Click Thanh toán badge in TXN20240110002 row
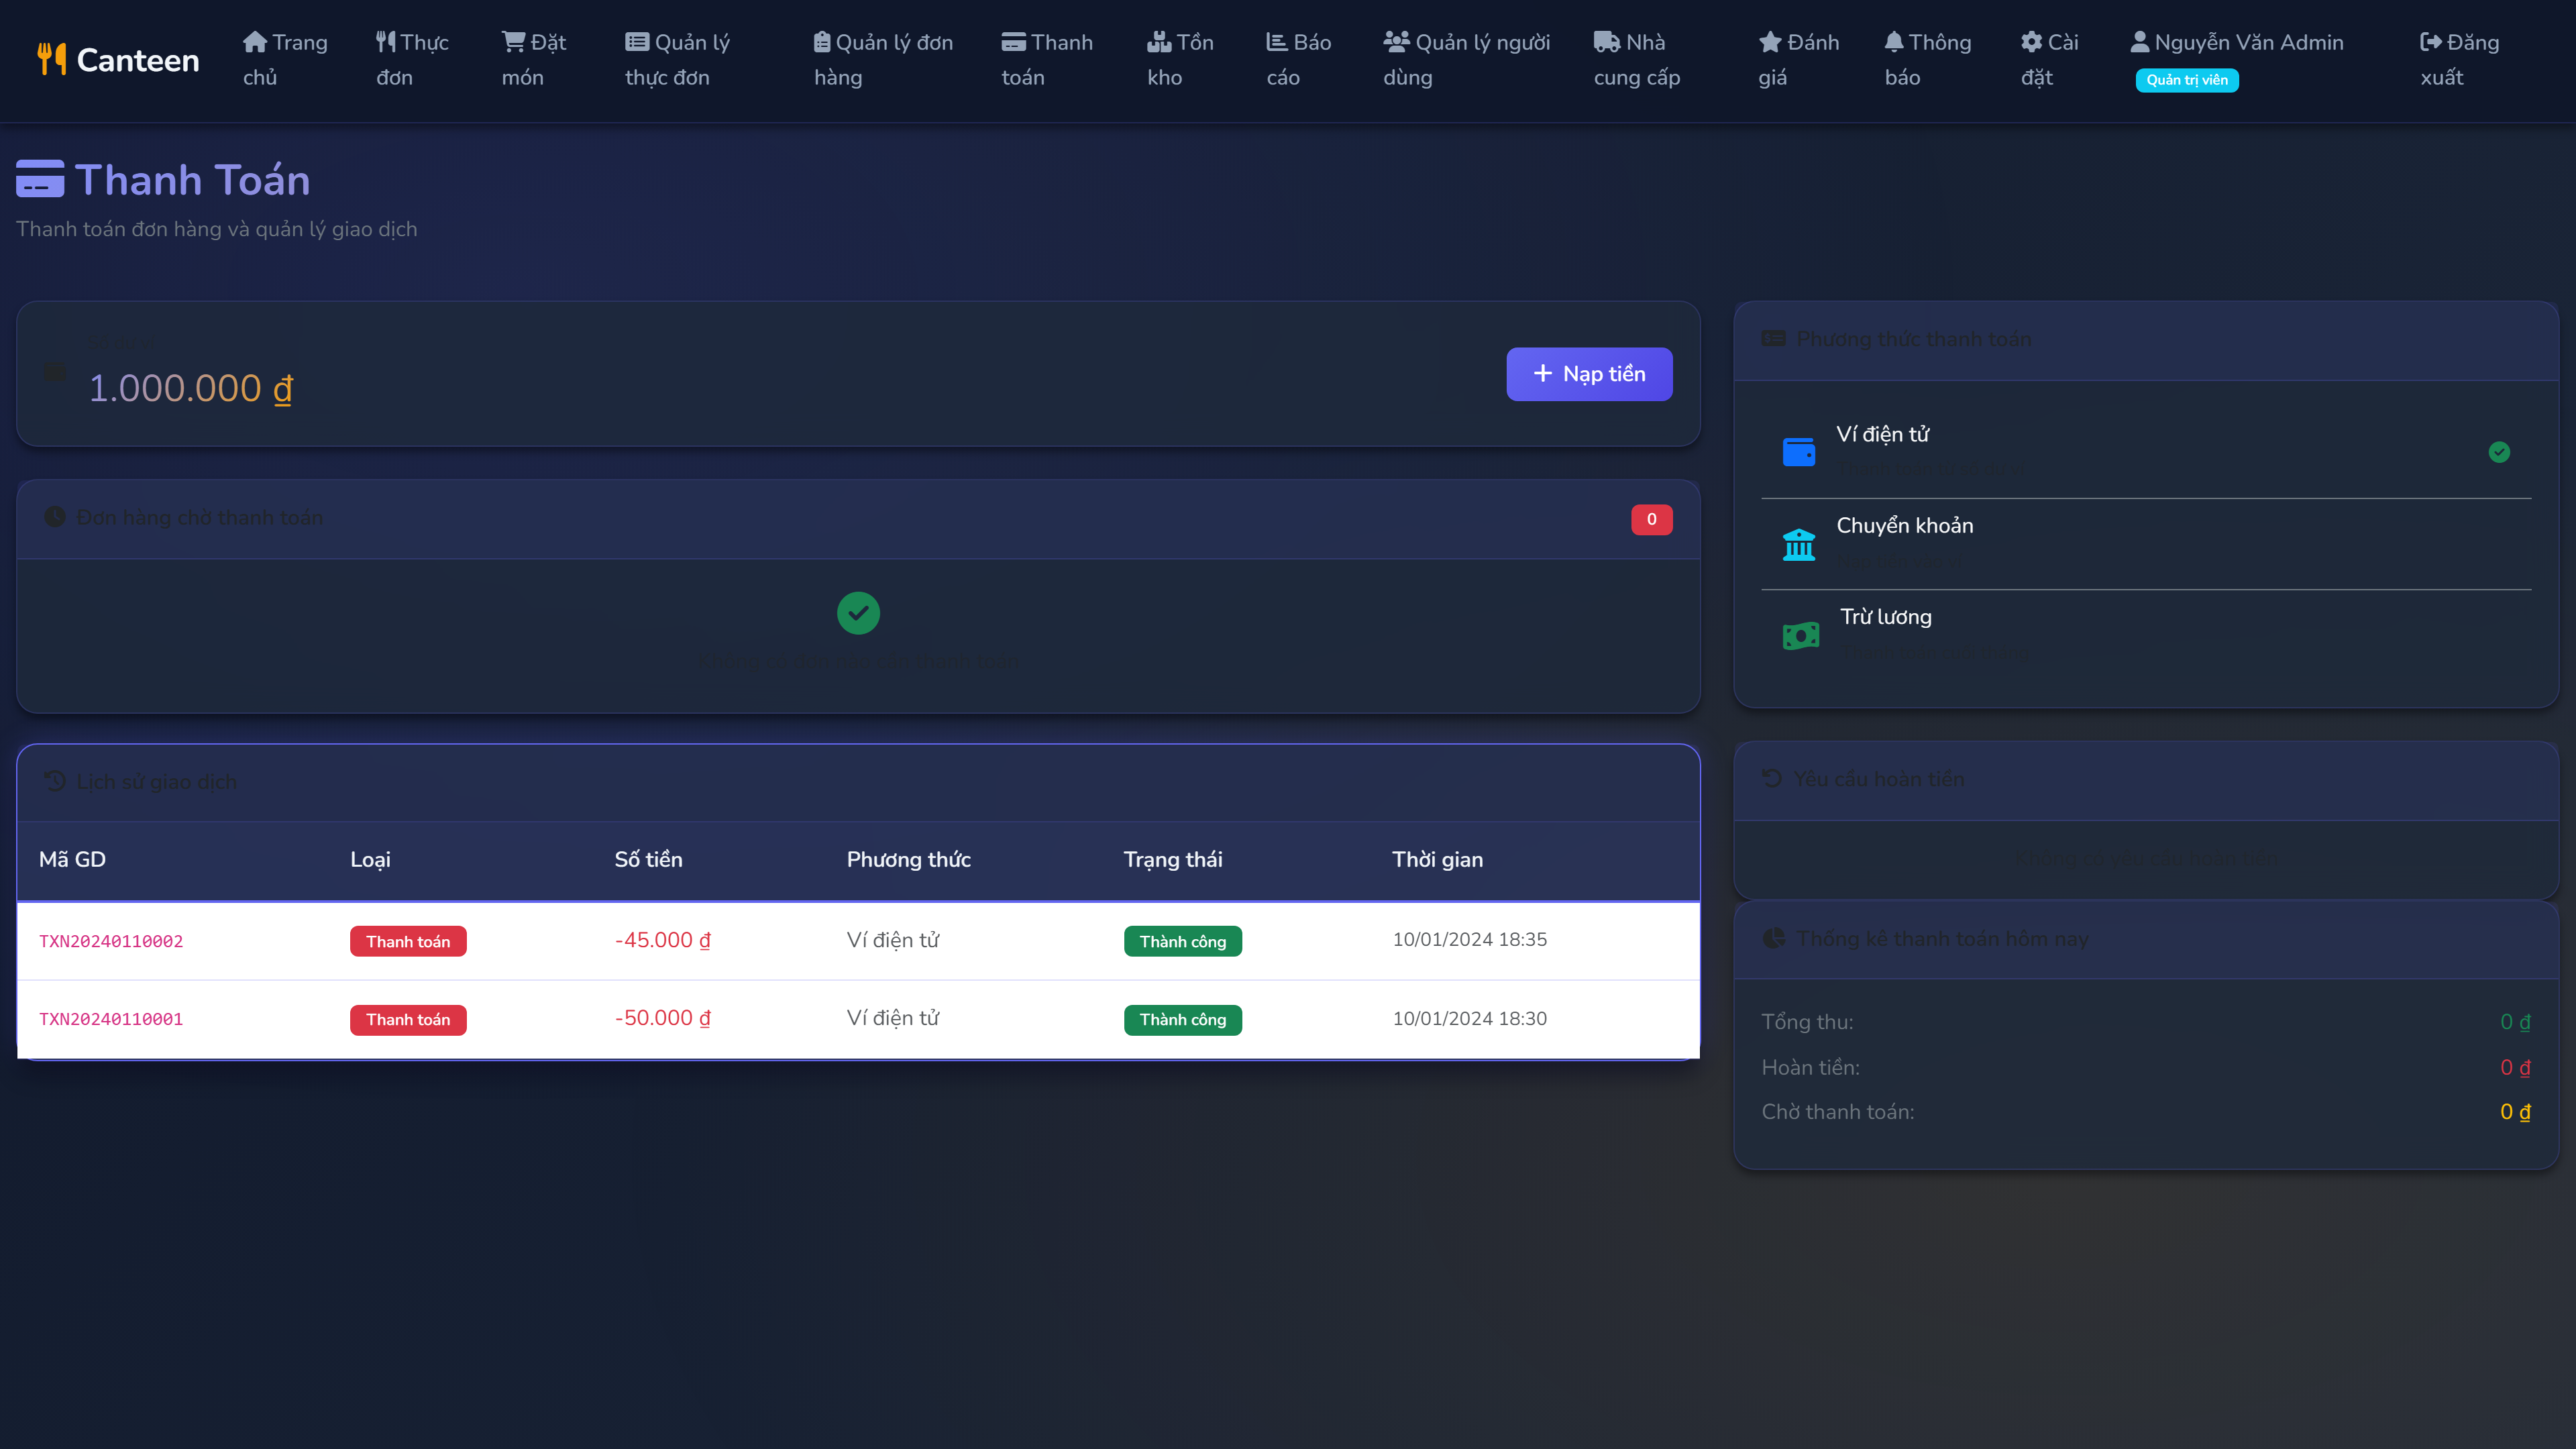This screenshot has width=2576, height=1449. pyautogui.click(x=408, y=941)
